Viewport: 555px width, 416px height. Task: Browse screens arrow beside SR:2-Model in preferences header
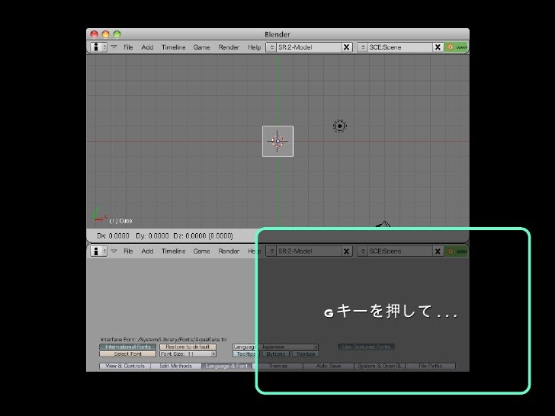[271, 251]
